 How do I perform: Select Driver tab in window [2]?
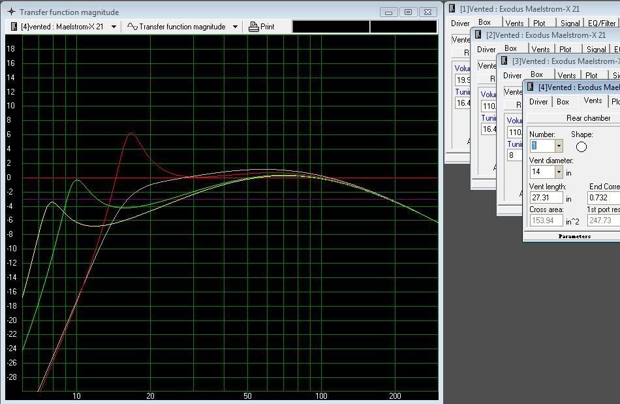[x=486, y=50]
